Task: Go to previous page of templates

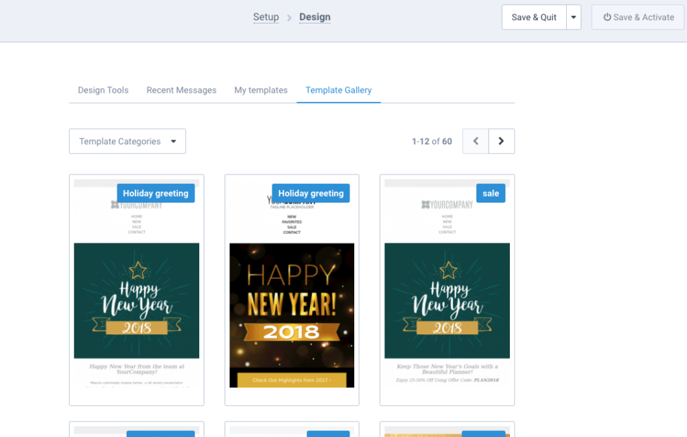Action: point(476,141)
